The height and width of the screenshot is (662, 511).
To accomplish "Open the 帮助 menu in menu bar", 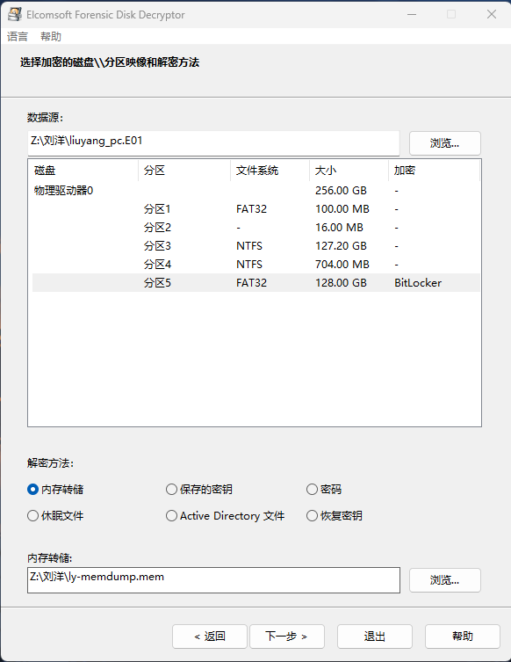I will click(x=51, y=37).
